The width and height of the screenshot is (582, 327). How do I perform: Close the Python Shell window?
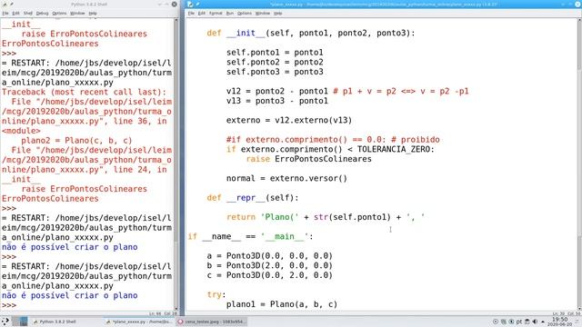pyautogui.click(x=174, y=4)
